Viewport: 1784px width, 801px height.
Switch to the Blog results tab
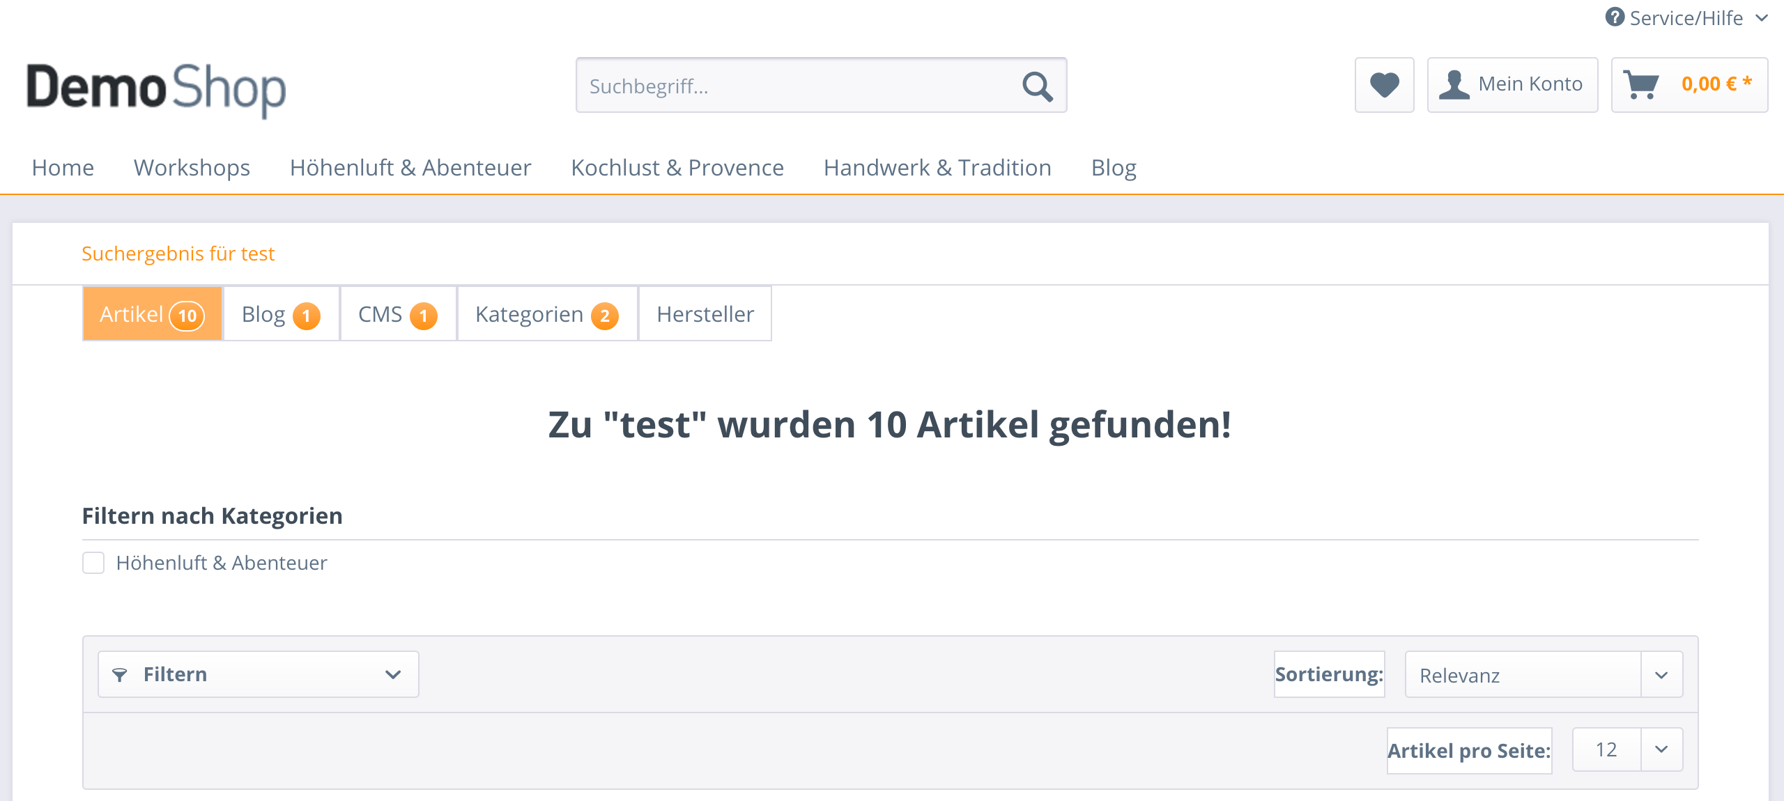tap(281, 313)
